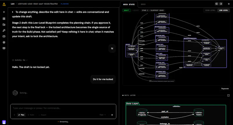233x125 pixels.
Task: Expand the Activity 5s section
Action: coord(20,60)
